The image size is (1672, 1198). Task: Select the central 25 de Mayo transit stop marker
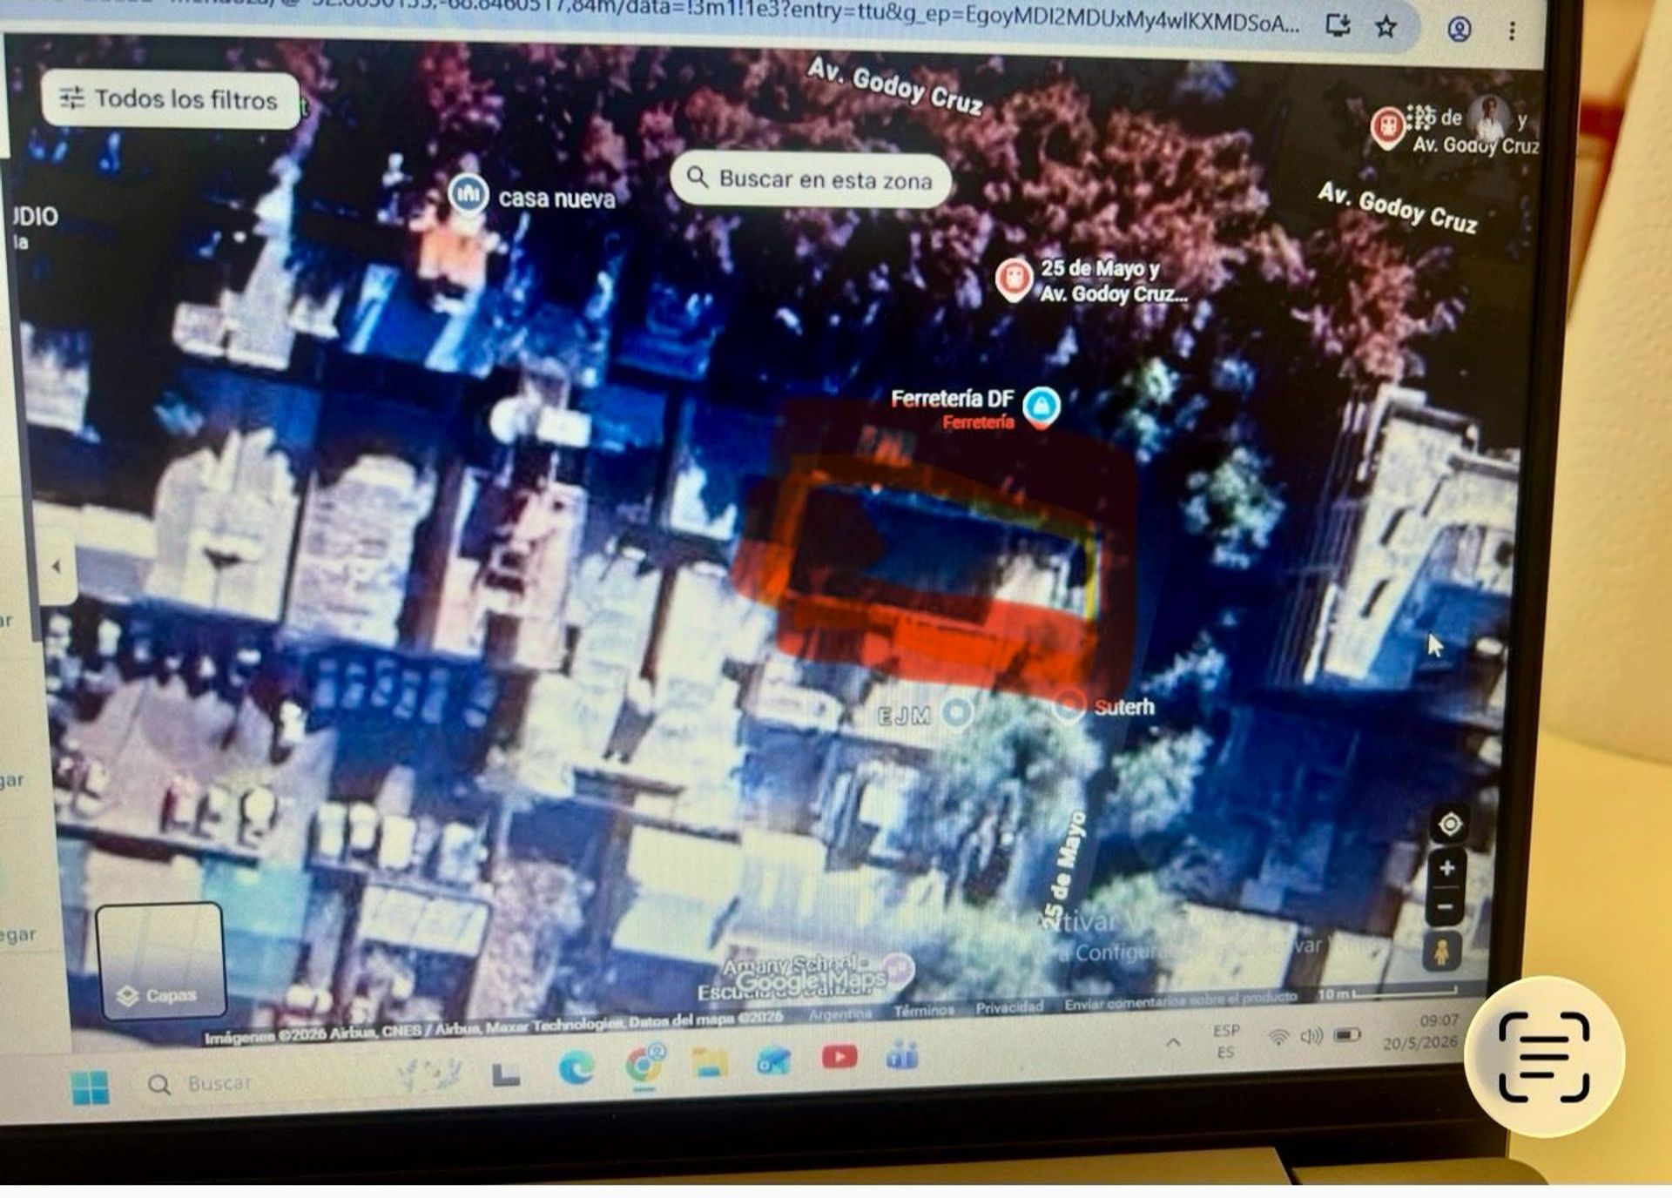point(1014,279)
